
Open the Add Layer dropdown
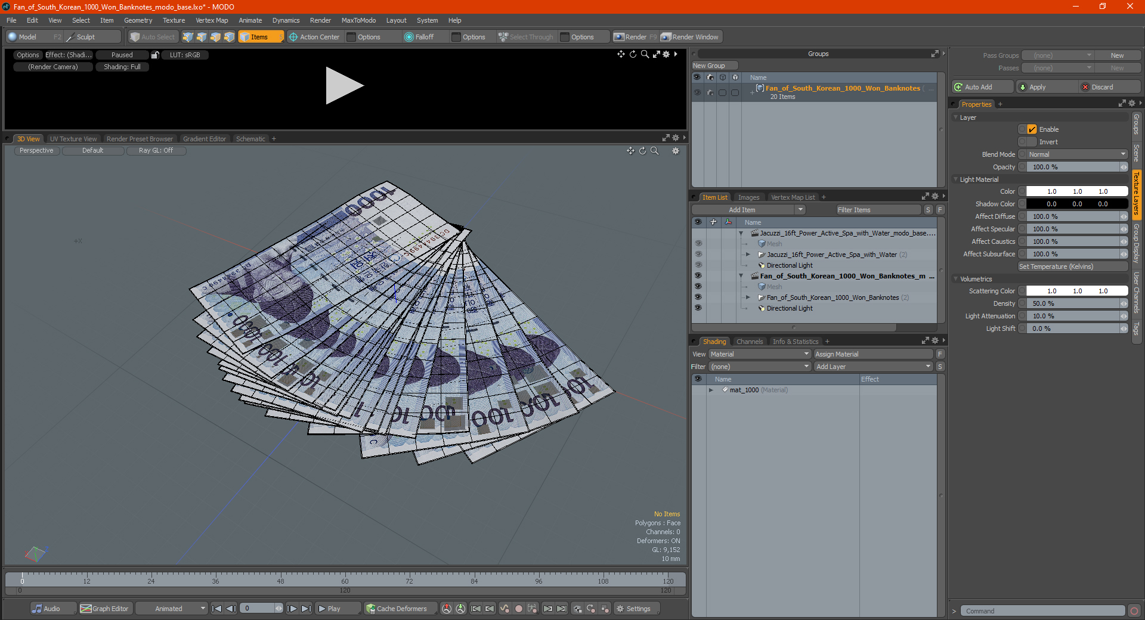pyautogui.click(x=874, y=367)
